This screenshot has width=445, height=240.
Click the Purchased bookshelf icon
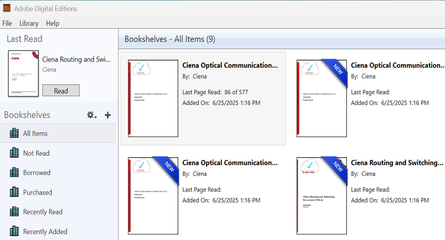[14, 192]
